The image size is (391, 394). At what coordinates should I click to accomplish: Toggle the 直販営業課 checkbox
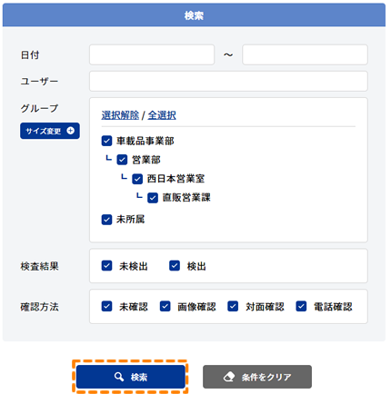(x=153, y=198)
